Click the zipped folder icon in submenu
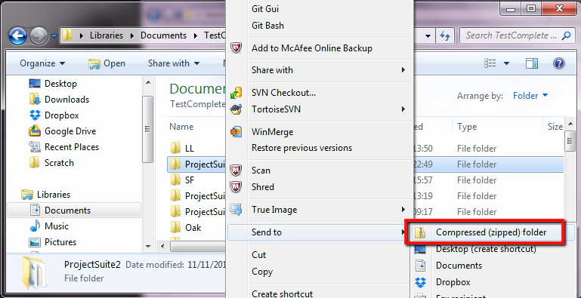Image resolution: width=581 pixels, height=298 pixels. (420, 232)
